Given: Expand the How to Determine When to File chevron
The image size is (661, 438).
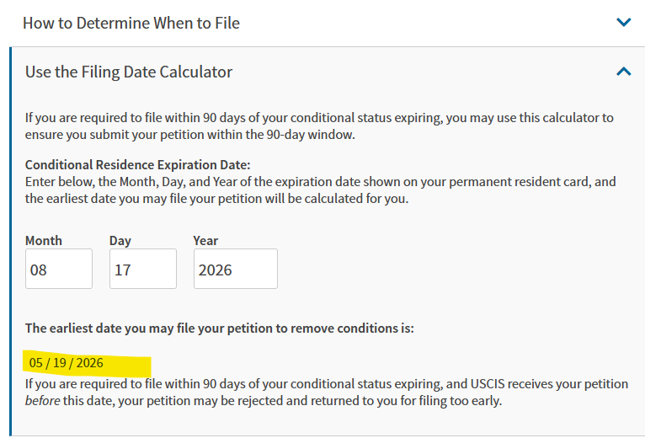Looking at the screenshot, I should [624, 23].
